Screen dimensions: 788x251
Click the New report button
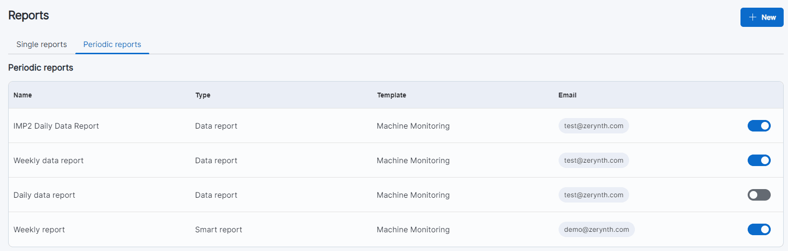click(762, 17)
